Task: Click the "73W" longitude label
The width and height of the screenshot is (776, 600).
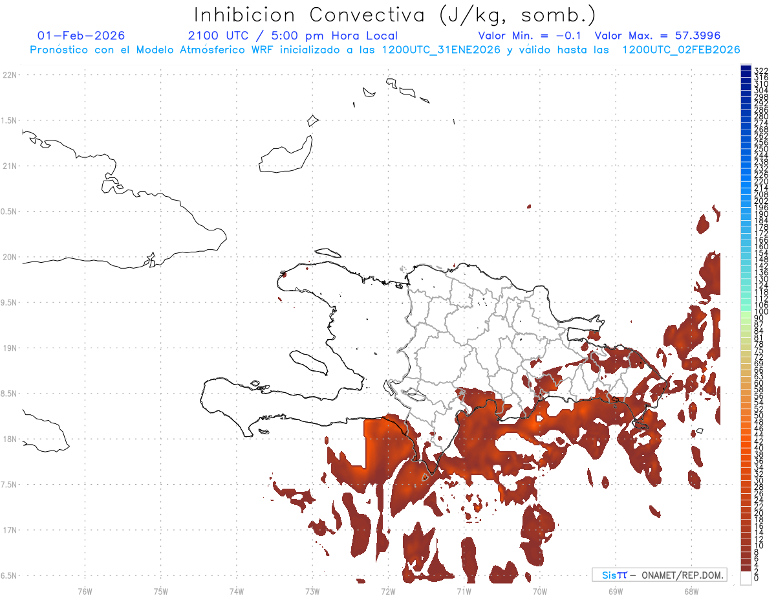Action: click(x=312, y=591)
